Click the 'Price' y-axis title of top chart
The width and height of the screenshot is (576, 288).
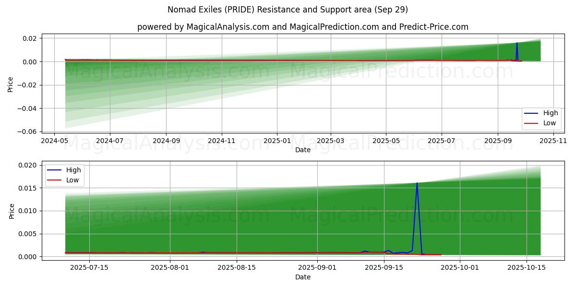tap(11, 84)
